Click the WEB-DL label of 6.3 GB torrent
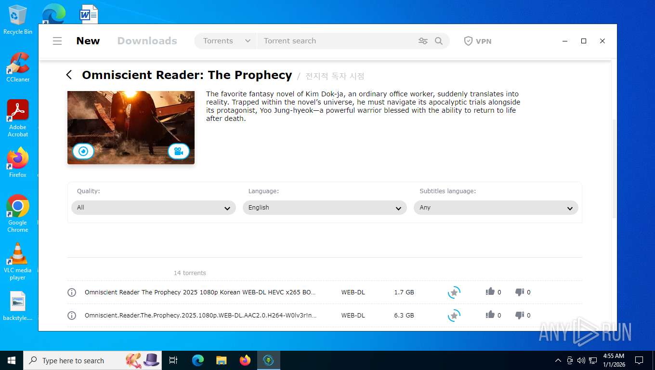The height and width of the screenshot is (370, 655). coord(353,316)
